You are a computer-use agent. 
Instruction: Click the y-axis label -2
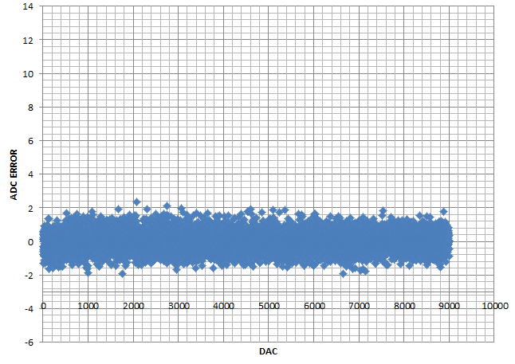29,276
